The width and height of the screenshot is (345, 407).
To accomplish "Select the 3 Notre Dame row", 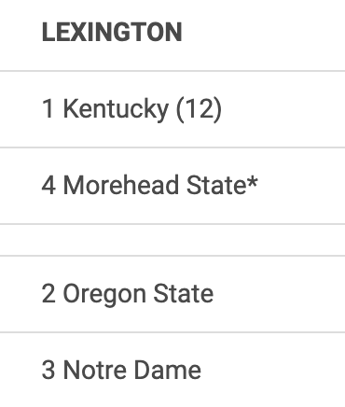I will pyautogui.click(x=172, y=370).
